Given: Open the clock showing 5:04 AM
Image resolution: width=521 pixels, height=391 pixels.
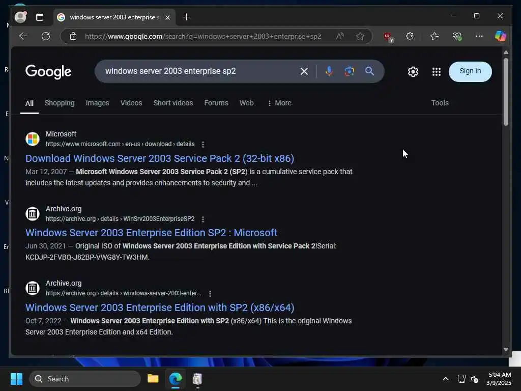Looking at the screenshot, I should tap(499, 379).
